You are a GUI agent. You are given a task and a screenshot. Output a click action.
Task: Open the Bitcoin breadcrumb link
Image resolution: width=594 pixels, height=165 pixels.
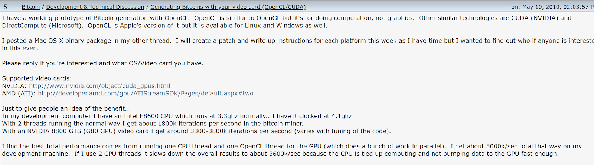30,7
